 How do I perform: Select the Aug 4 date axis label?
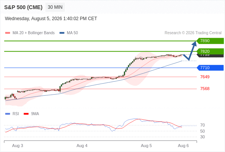pos(82,146)
